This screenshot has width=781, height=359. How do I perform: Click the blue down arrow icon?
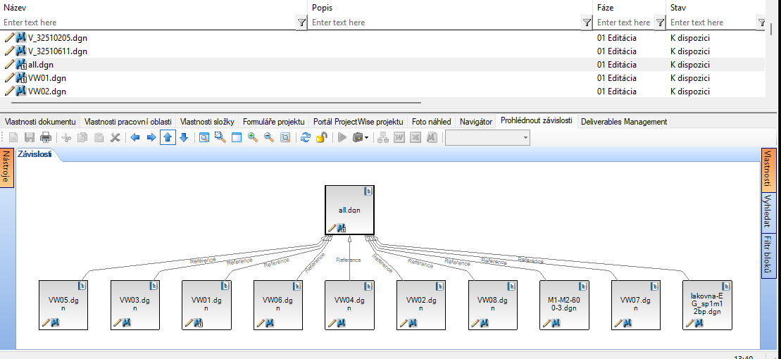point(184,137)
